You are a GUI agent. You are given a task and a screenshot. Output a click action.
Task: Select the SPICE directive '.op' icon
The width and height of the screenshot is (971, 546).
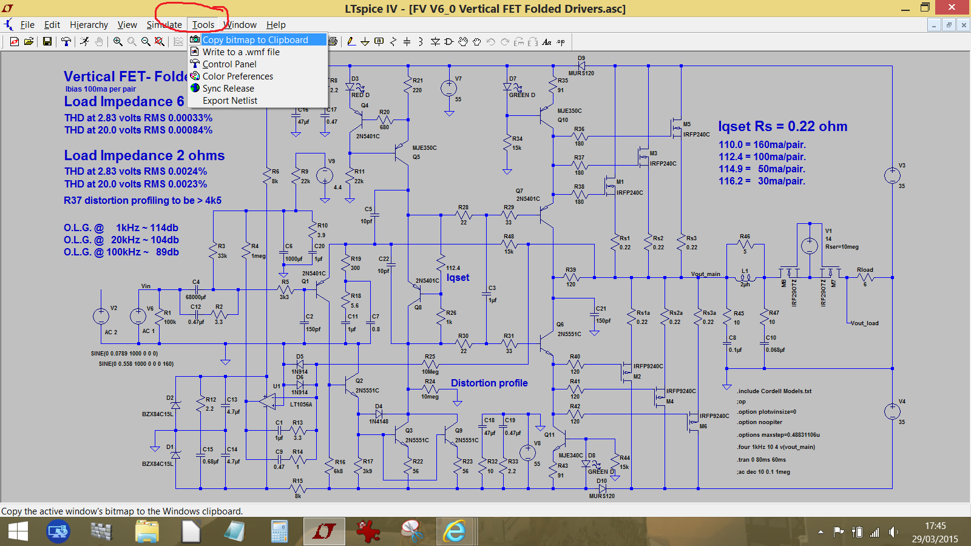pyautogui.click(x=561, y=41)
